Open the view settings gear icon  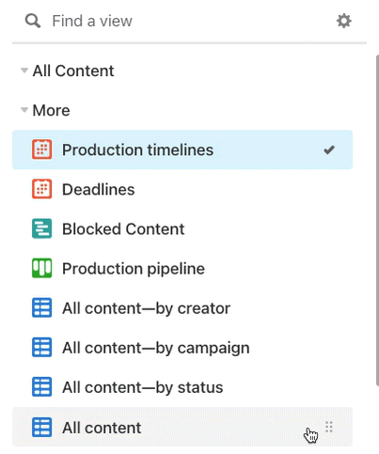343,21
